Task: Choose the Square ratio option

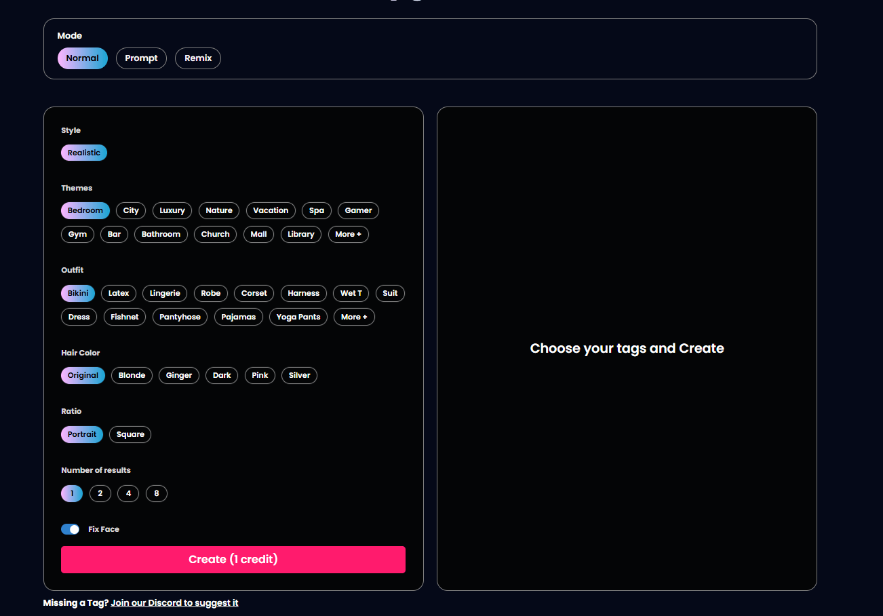Action: (130, 434)
